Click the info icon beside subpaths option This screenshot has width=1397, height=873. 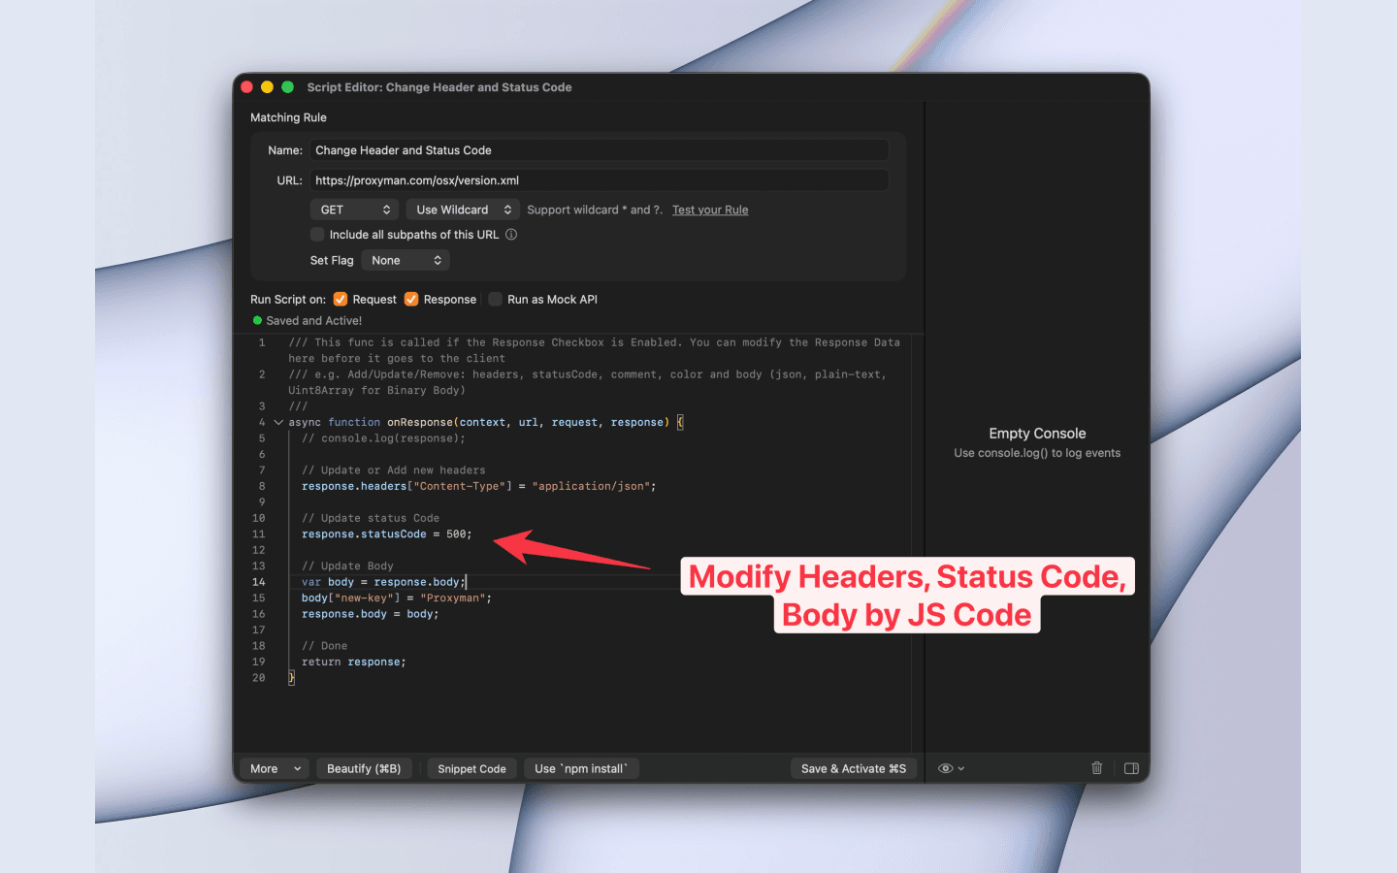point(511,235)
